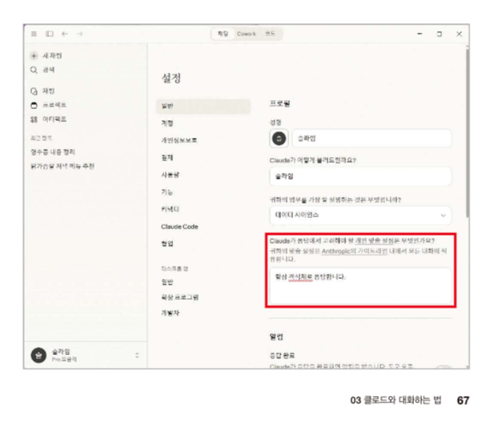Open the 결제 settings section
Image resolution: width=494 pixels, height=424 pixels.
click(167, 157)
